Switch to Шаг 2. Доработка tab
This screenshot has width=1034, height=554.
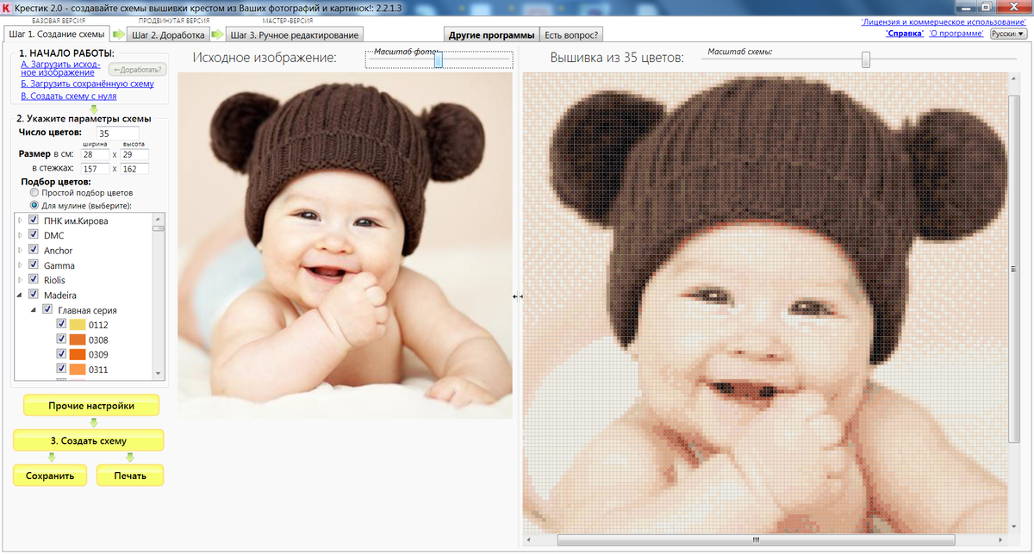169,35
